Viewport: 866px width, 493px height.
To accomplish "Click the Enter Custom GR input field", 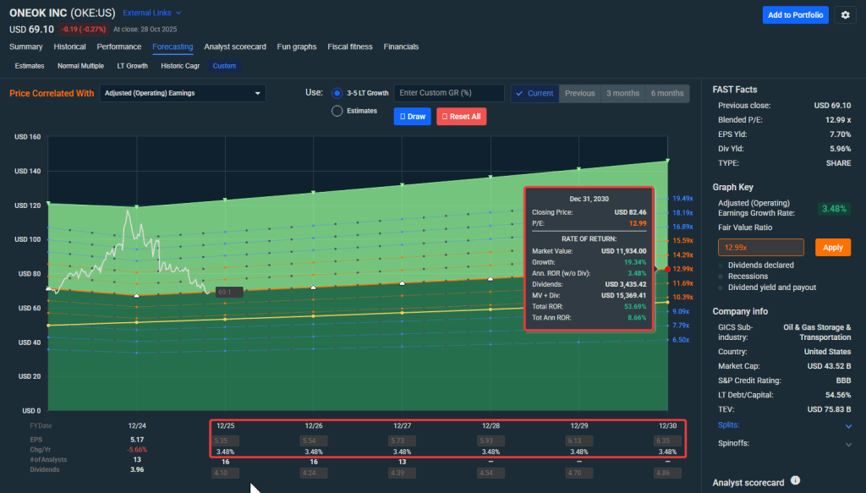I will coord(449,93).
